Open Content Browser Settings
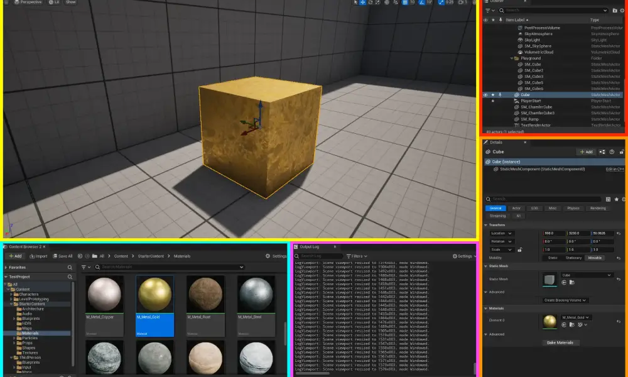 (x=276, y=256)
